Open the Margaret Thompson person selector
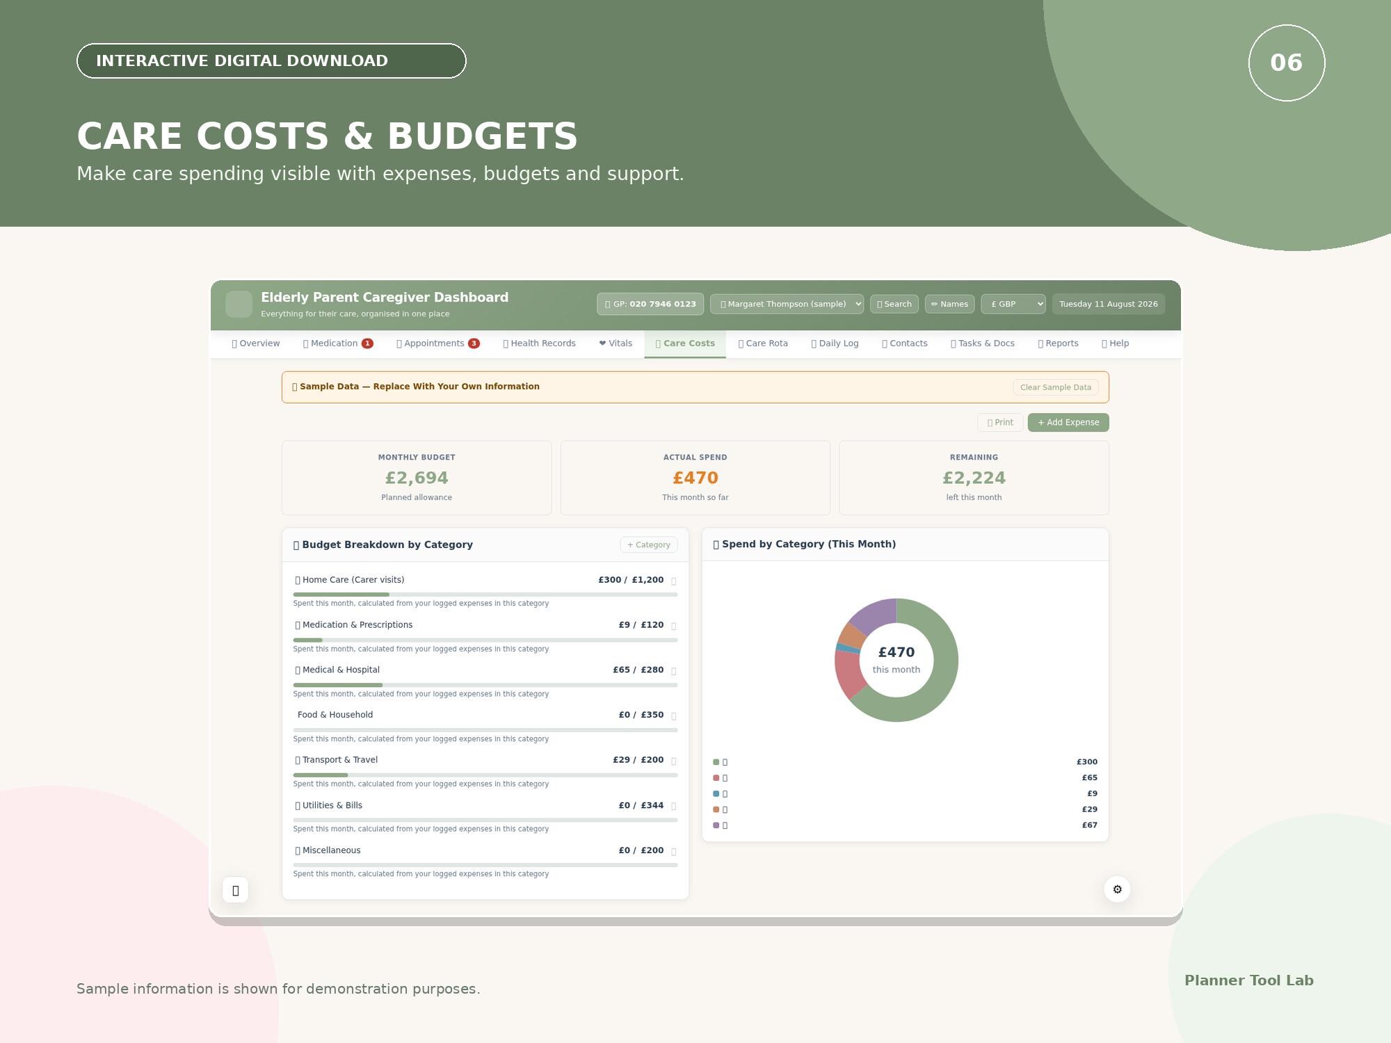 [x=787, y=304]
